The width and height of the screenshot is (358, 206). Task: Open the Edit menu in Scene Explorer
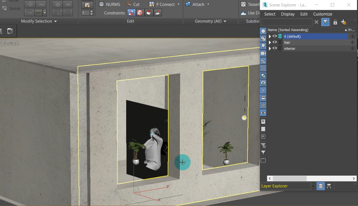tap(304, 14)
